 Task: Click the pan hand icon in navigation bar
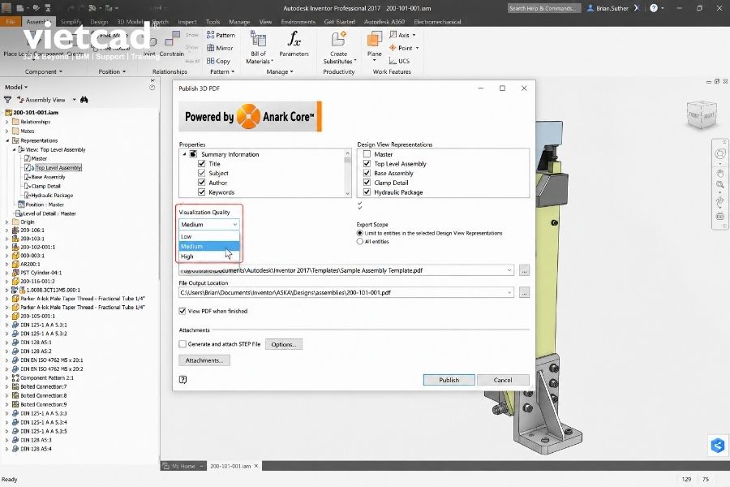(720, 174)
